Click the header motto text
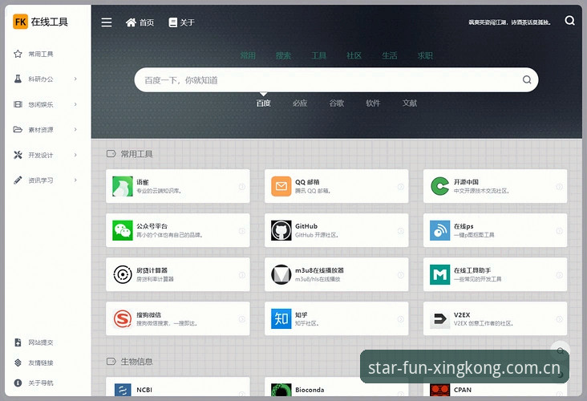The image size is (587, 401). [509, 22]
